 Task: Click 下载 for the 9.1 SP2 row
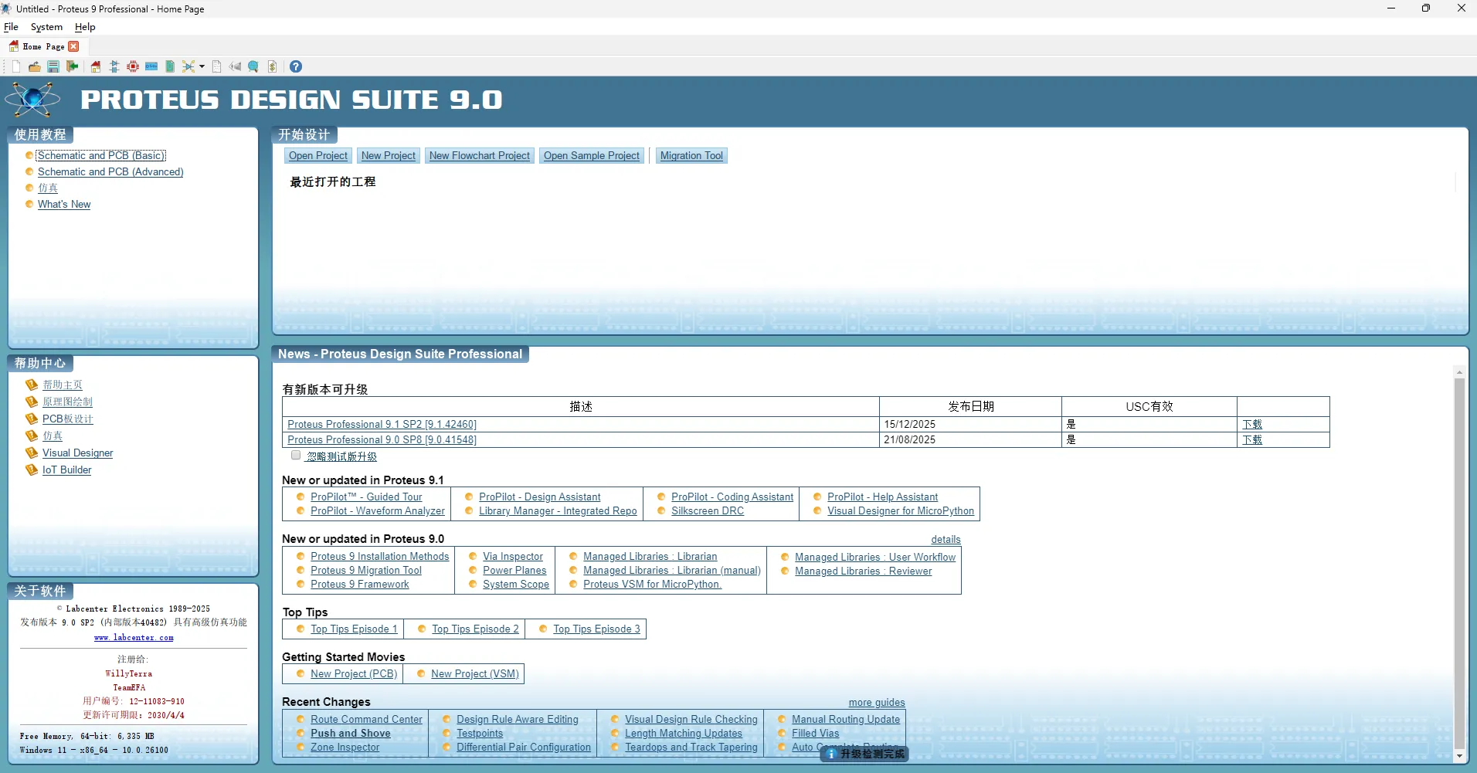coord(1252,424)
